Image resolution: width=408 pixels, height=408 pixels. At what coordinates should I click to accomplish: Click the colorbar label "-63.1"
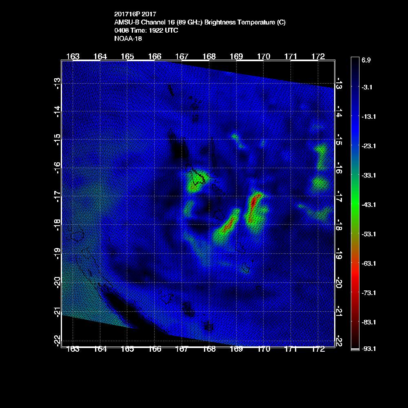coord(368,264)
